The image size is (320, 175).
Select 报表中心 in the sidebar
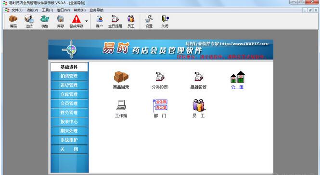pyautogui.click(x=69, y=122)
